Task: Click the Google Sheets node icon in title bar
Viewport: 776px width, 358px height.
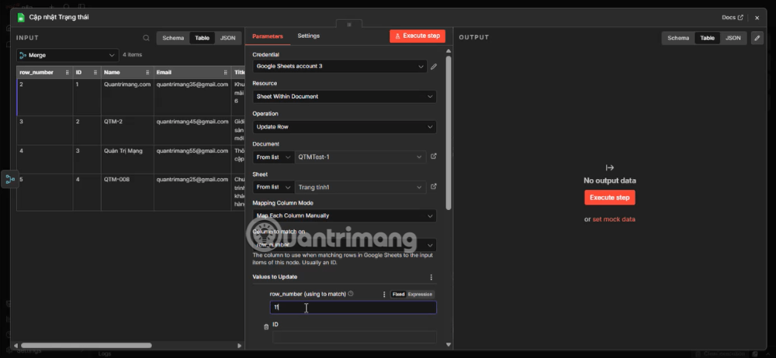Action: point(21,17)
